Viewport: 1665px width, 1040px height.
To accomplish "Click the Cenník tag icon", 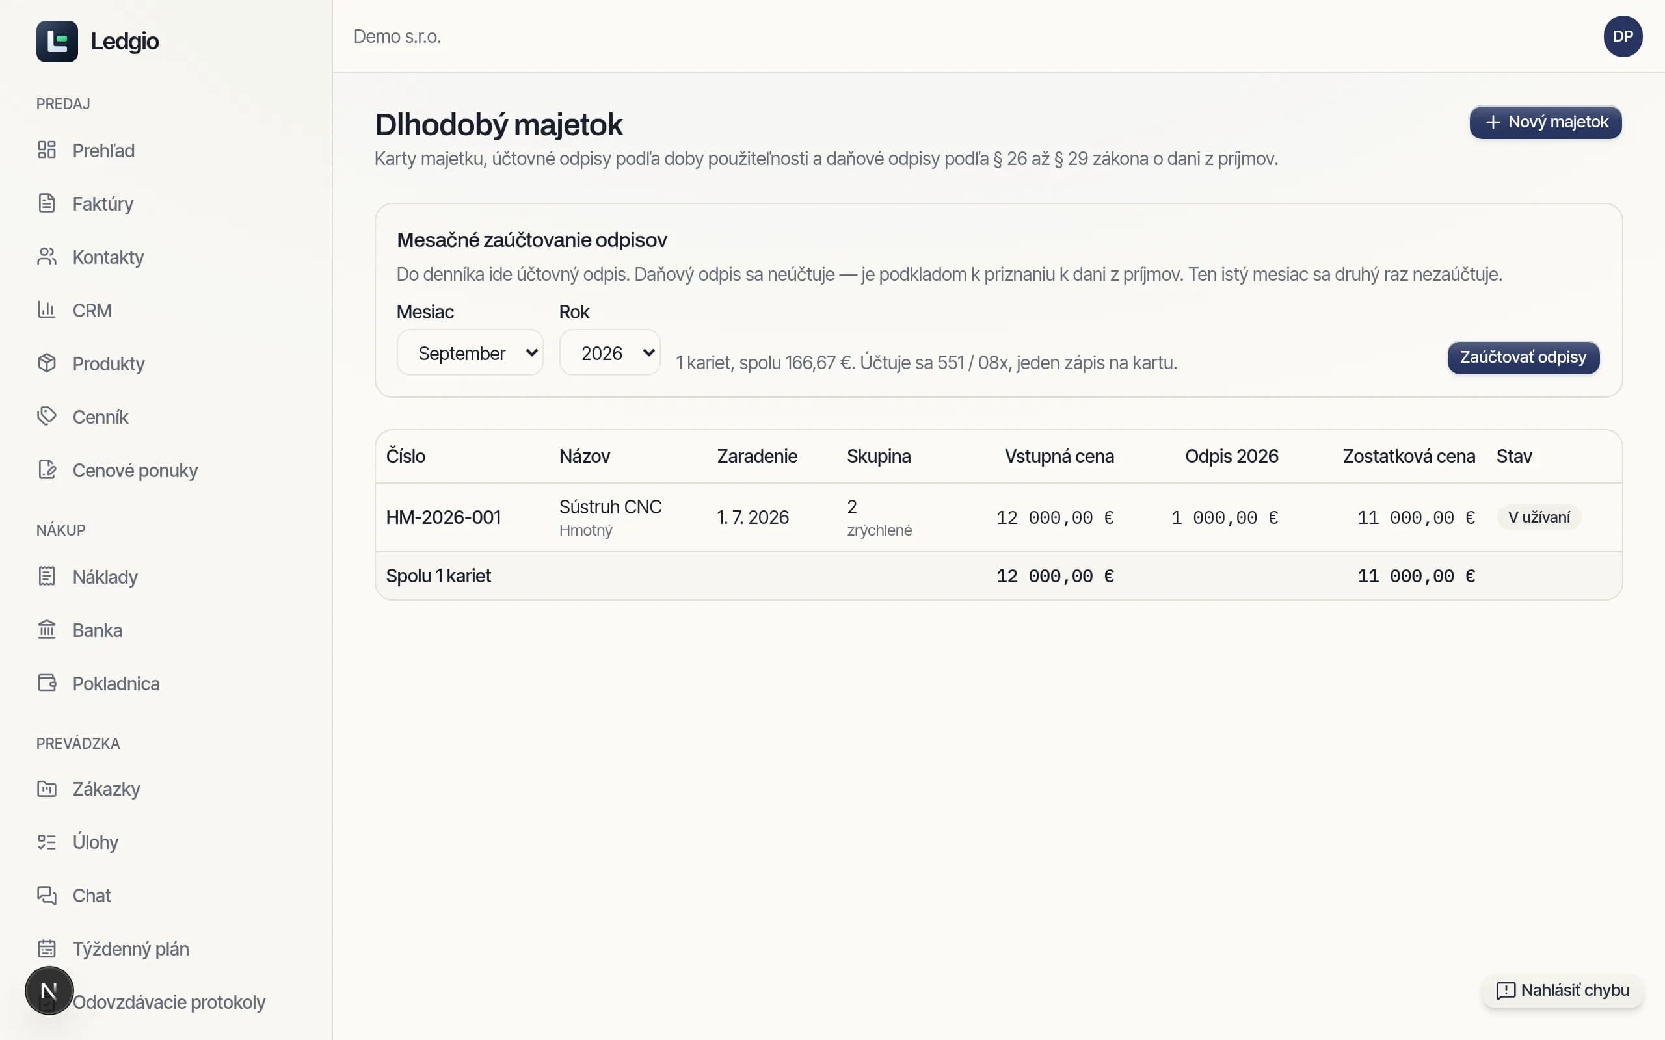I will [46, 416].
